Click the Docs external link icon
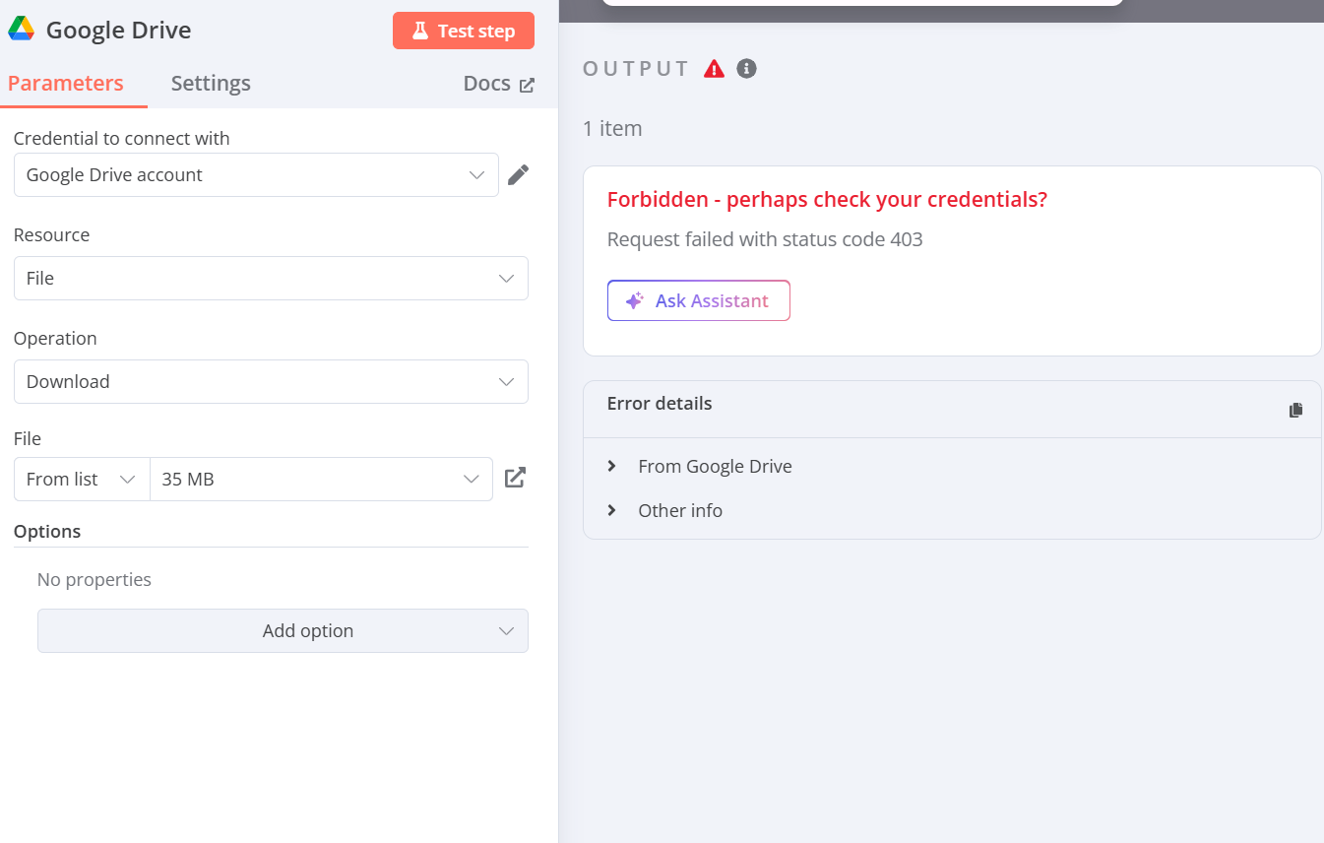The width and height of the screenshot is (1324, 843). [528, 85]
